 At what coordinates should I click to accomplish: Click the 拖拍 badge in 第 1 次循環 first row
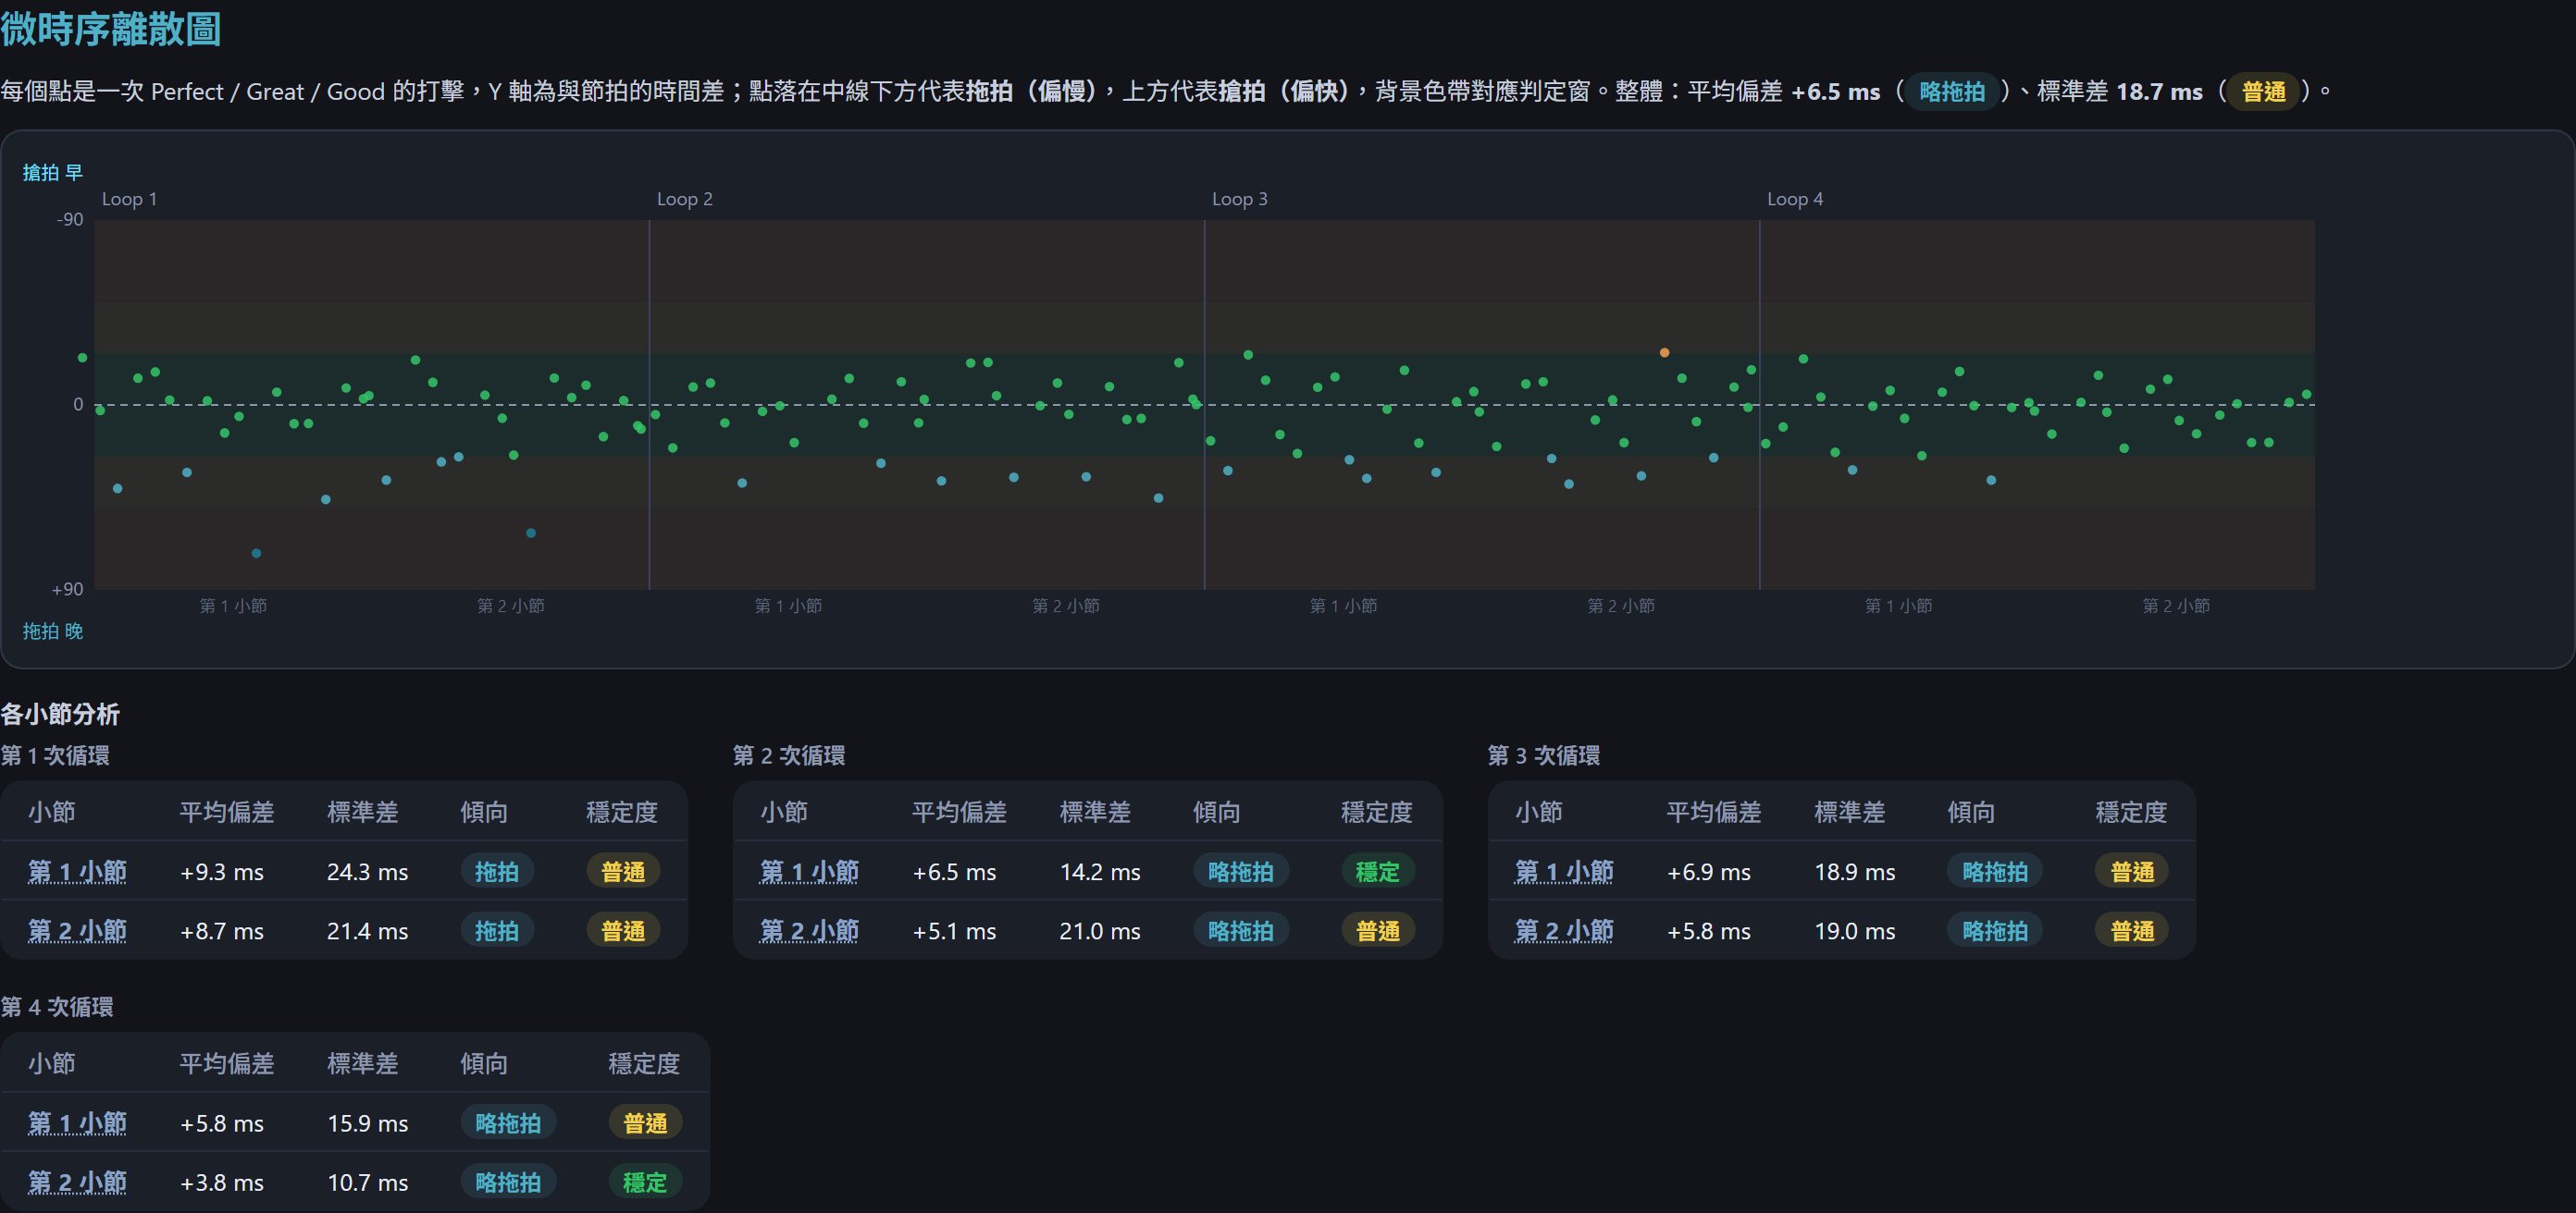[x=497, y=871]
